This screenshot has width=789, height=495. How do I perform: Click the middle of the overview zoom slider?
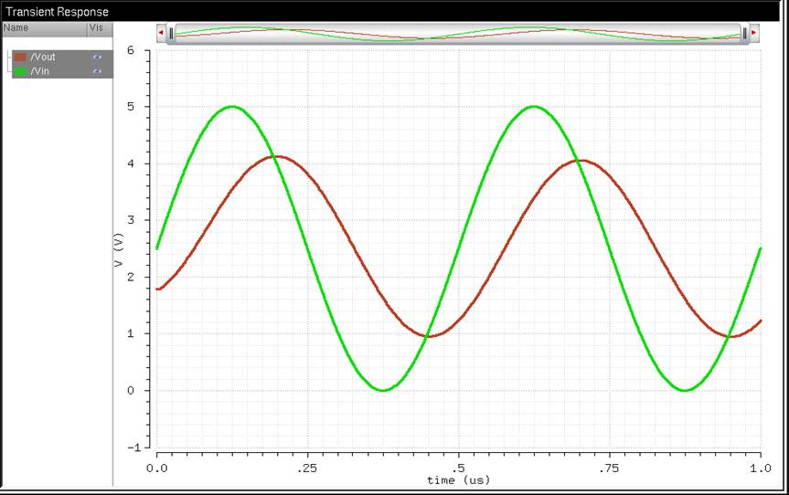click(x=458, y=33)
